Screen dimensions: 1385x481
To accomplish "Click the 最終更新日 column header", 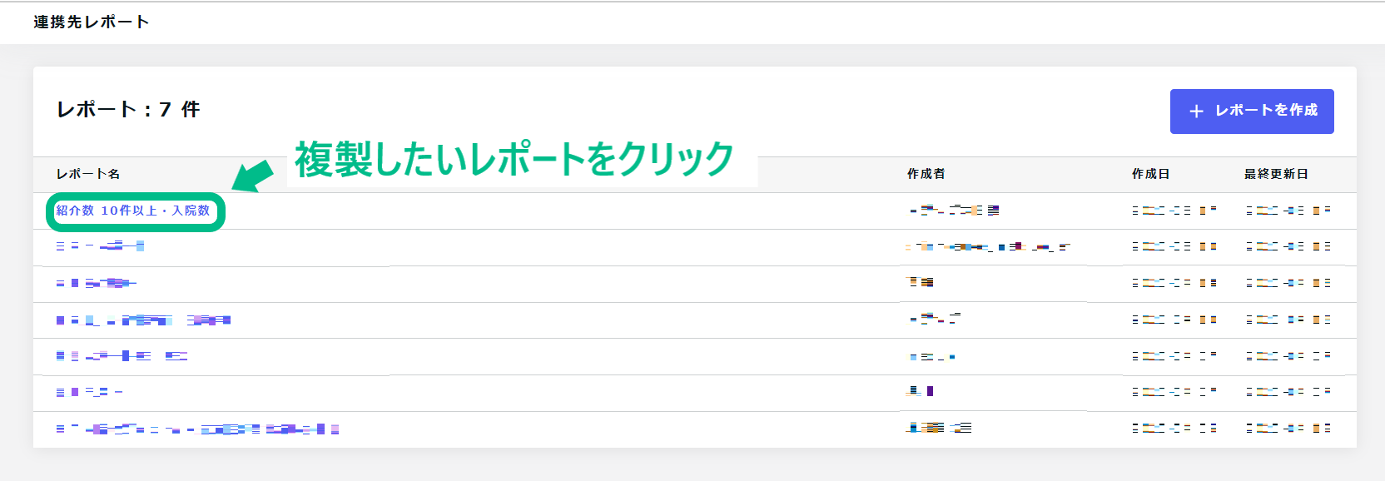I will coord(1276,174).
